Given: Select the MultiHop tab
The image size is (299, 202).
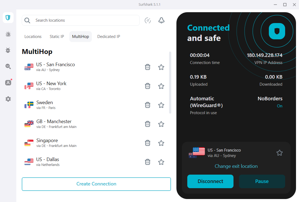Looking at the screenshot, I should 80,37.
